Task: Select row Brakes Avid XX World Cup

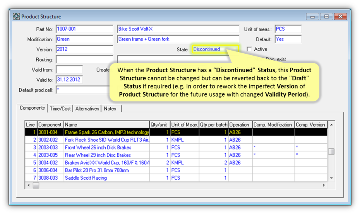Action: tap(176, 163)
